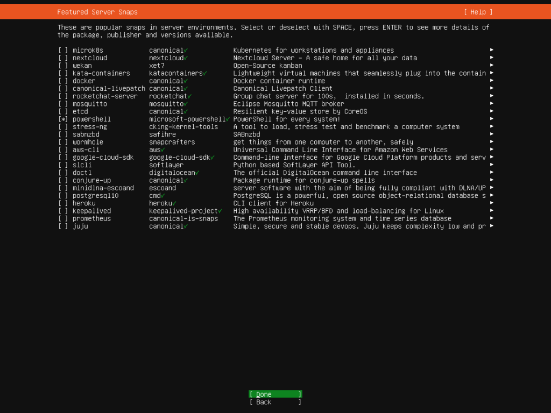551x413 pixels.
Task: Tick the docker snap checkbox
Action: (x=63, y=81)
